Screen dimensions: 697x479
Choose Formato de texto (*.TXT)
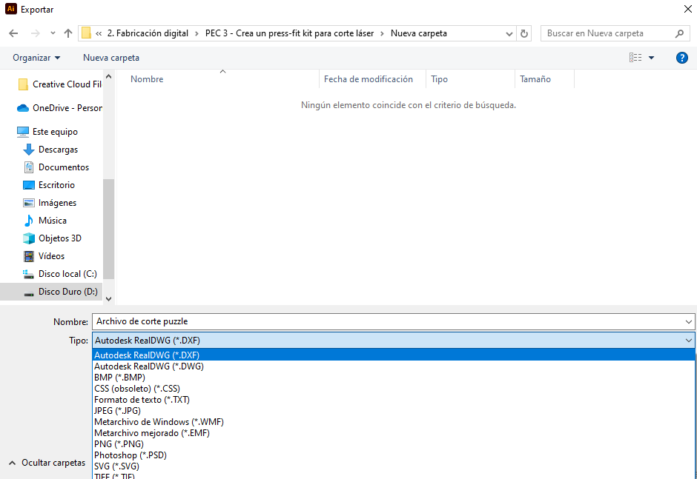pyautogui.click(x=394, y=400)
